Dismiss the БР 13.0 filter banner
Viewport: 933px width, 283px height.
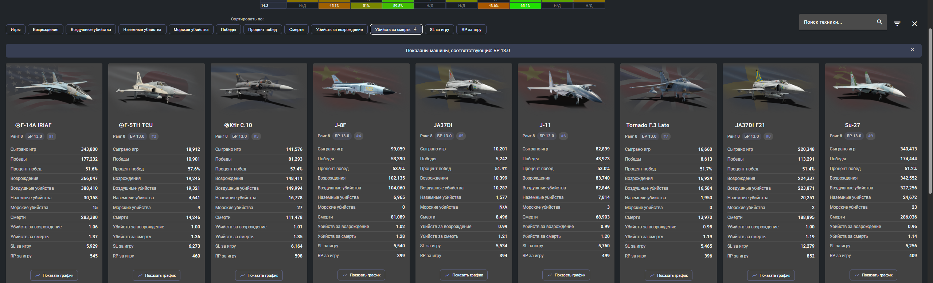click(x=912, y=50)
